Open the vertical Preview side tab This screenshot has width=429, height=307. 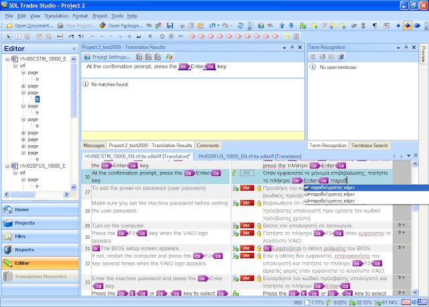pos(423,54)
